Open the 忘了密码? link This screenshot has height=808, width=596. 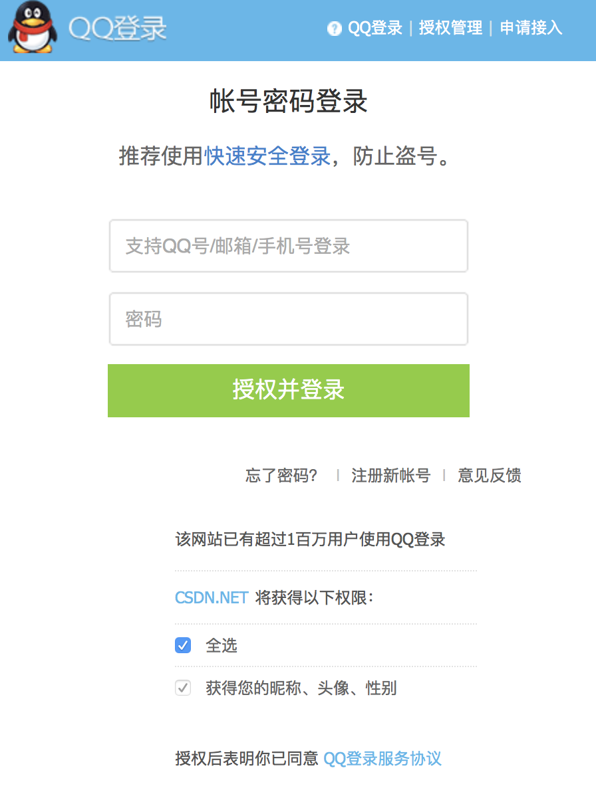pos(281,476)
